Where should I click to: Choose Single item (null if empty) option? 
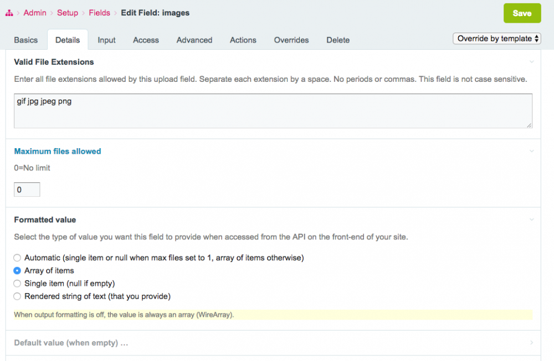[17, 284]
